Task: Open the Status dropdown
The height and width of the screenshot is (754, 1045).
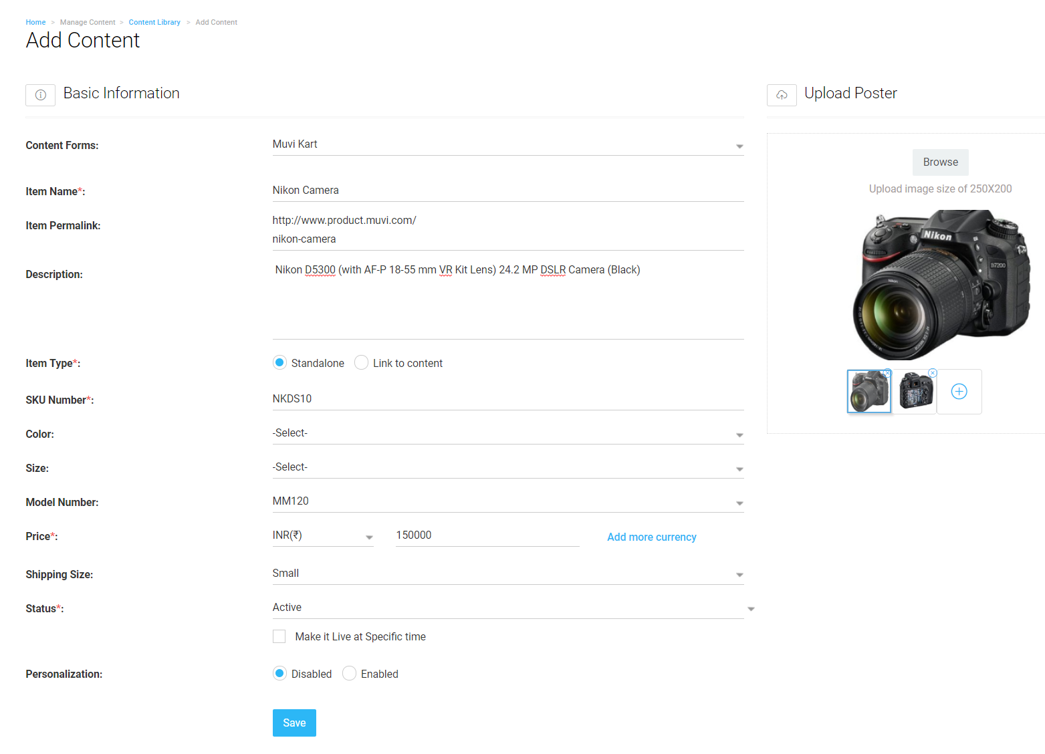Action: [x=508, y=608]
